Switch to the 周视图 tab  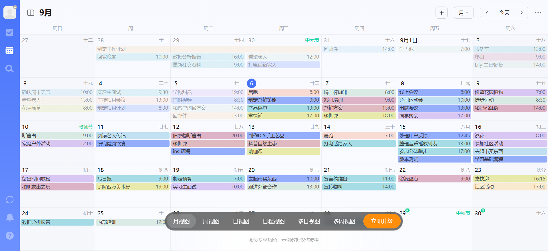pos(211,221)
